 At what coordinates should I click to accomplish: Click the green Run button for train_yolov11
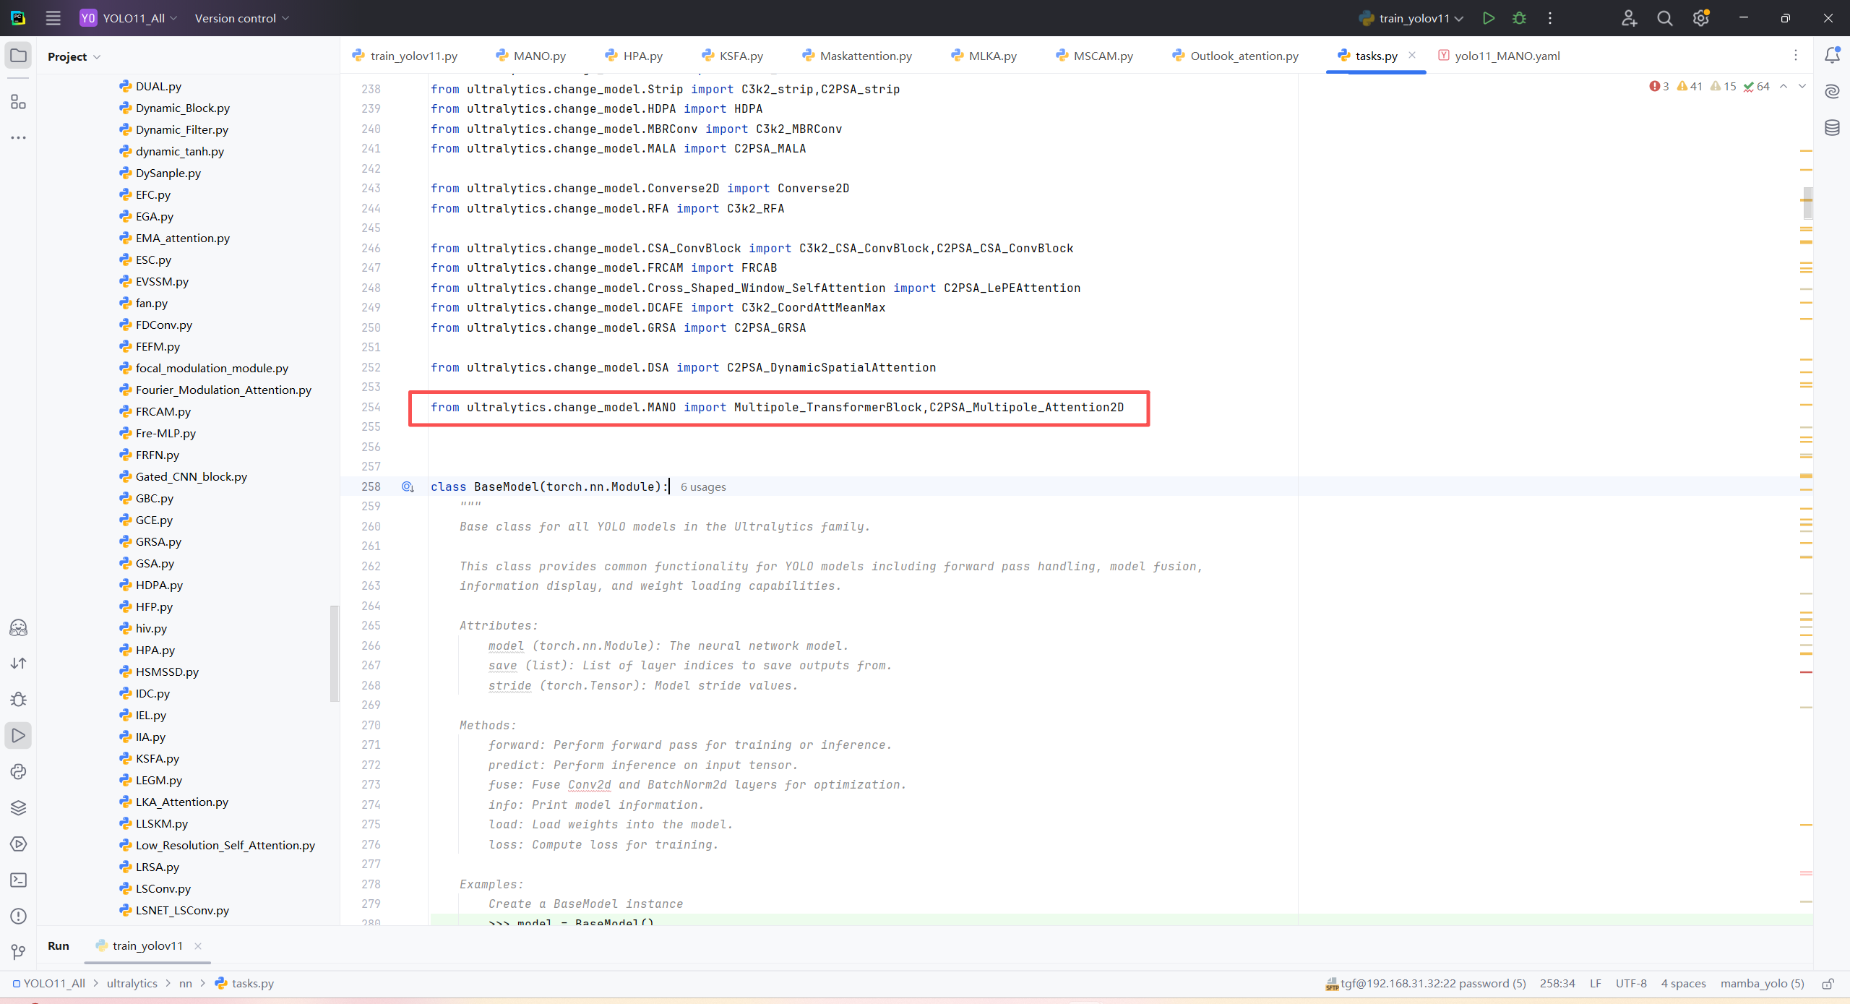[x=1488, y=18]
